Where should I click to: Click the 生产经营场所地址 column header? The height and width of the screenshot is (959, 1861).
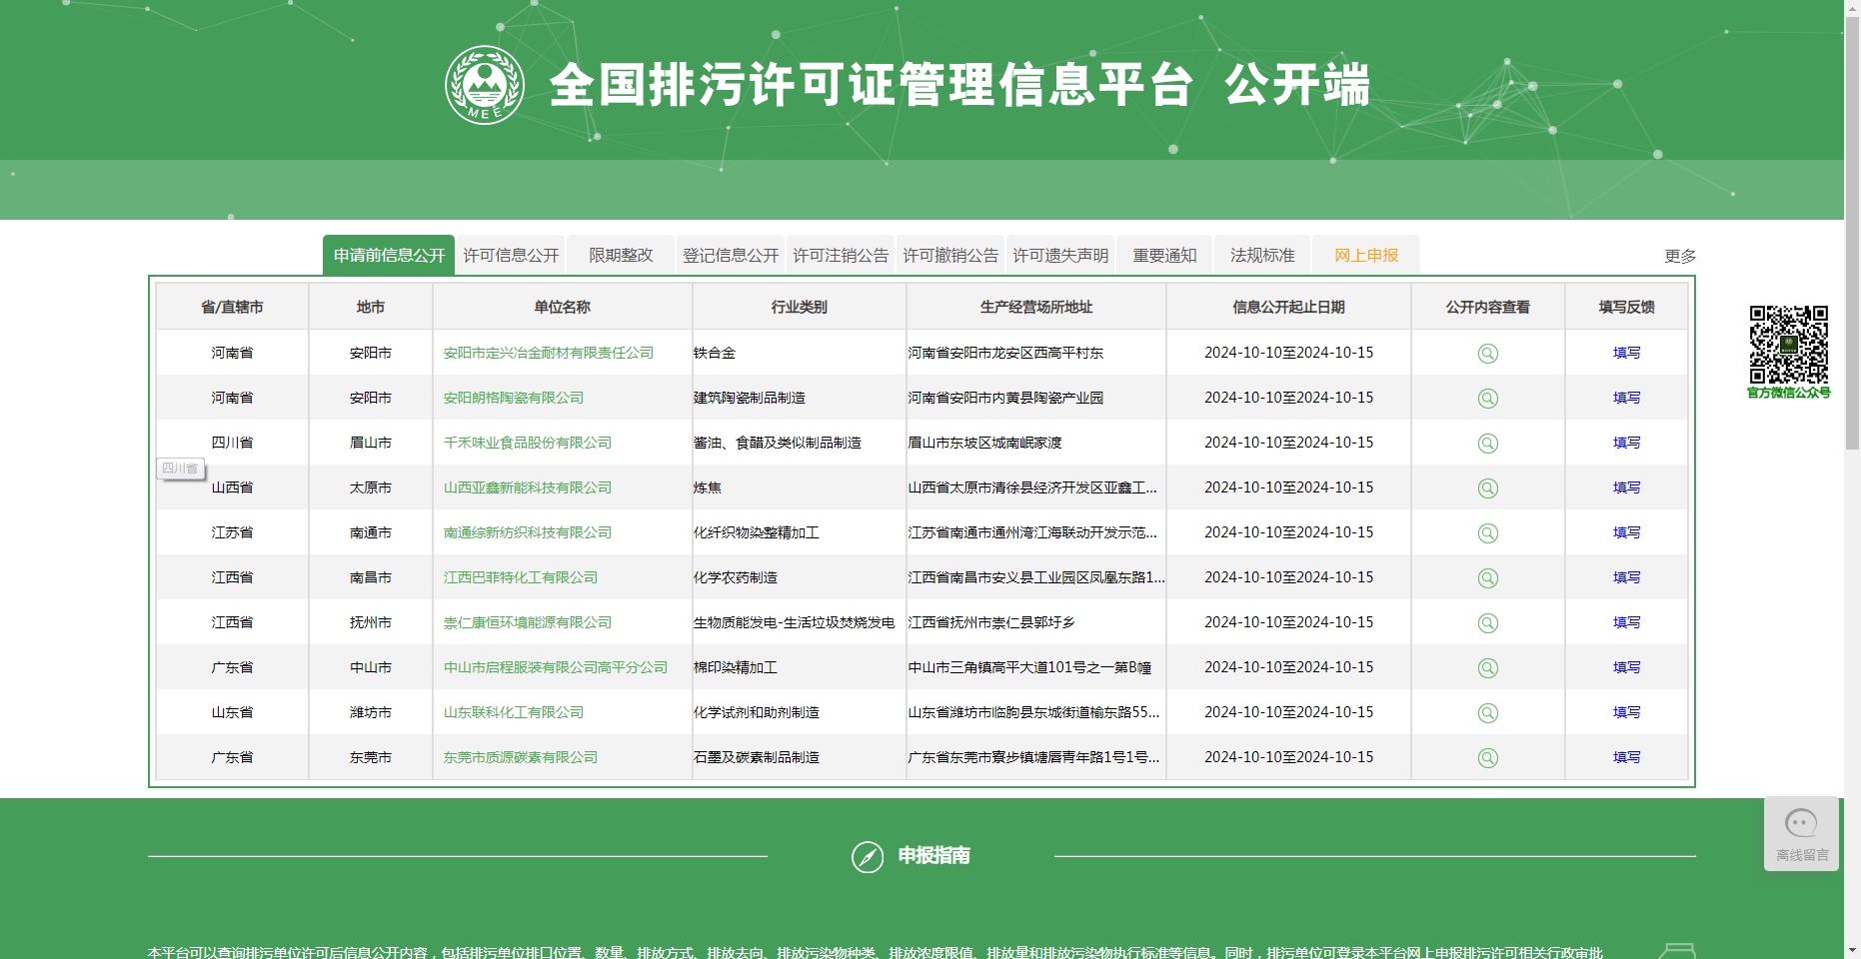pos(1036,307)
